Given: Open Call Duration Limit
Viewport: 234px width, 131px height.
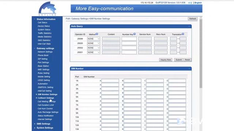Looking at the screenshot, I should coord(46,105).
